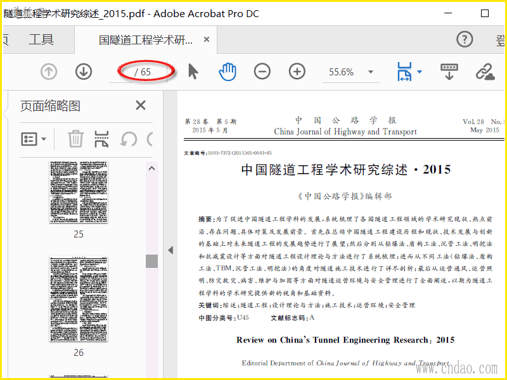Viewport: 507px width, 380px height.
Task: Select page 25 thumbnail
Action: 79,192
